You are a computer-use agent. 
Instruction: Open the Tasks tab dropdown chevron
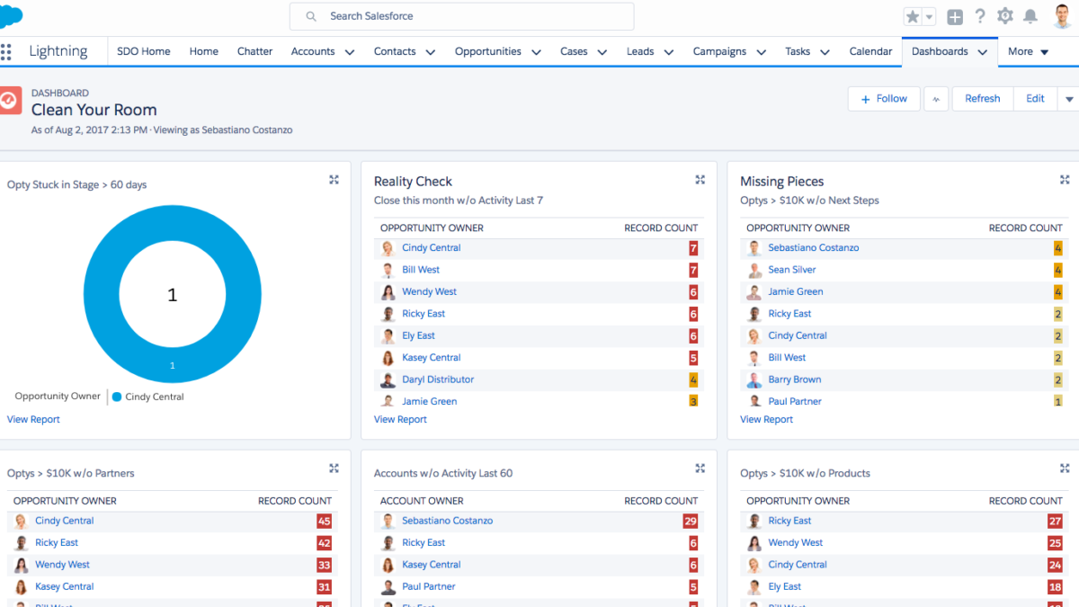[825, 52]
